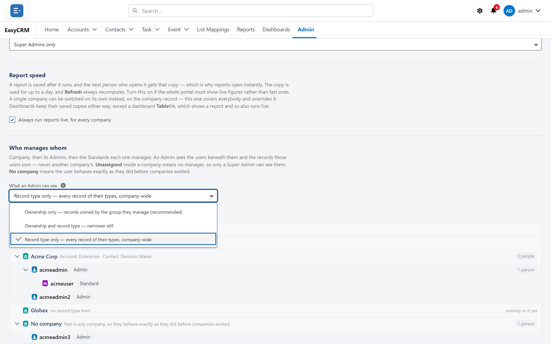Viewport: 551px width, 344px height.
Task: Click the Acme Corp company icon
Action: (26, 256)
